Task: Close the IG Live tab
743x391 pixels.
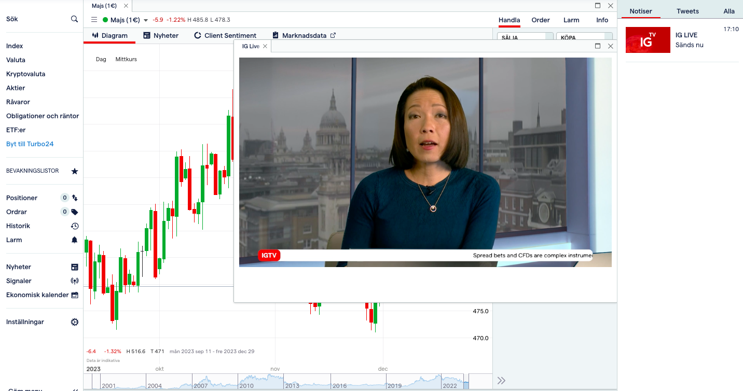Action: click(265, 47)
